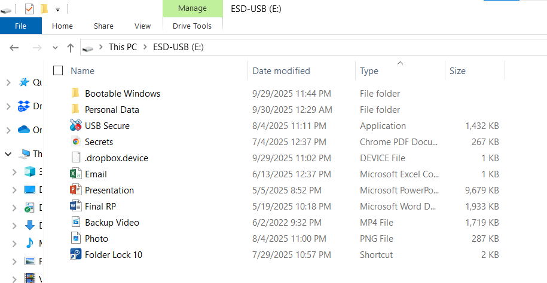This screenshot has width=547, height=283.
Task: Expand the Dropbox tree node
Action: [9, 106]
